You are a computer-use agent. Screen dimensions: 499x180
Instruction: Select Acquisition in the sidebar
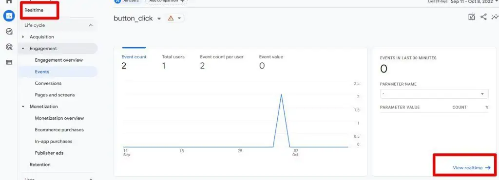[42, 37]
